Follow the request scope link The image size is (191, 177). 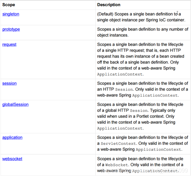point(9,44)
